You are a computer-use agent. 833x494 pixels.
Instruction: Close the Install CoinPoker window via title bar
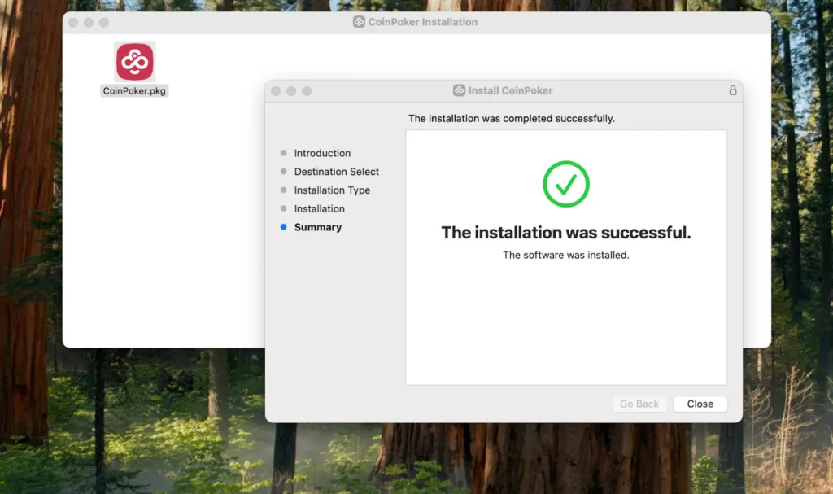(277, 91)
